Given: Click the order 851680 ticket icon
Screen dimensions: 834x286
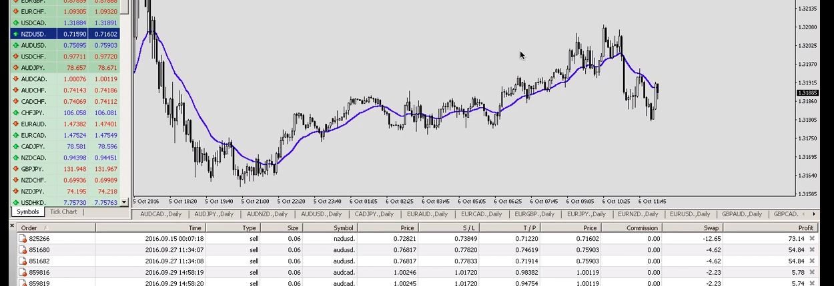Looking at the screenshot, I should [22, 249].
